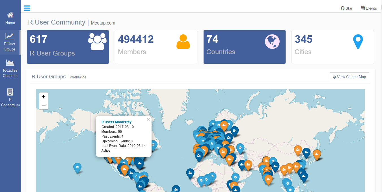This screenshot has height=192, width=382.
Task: Click the View Cluster Map button
Action: tap(349, 77)
